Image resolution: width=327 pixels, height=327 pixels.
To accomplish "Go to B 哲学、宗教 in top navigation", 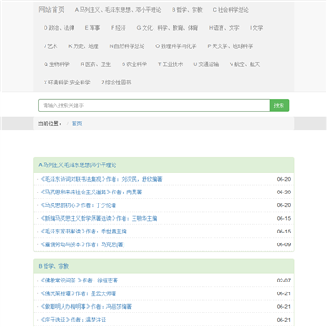I will [x=187, y=10].
